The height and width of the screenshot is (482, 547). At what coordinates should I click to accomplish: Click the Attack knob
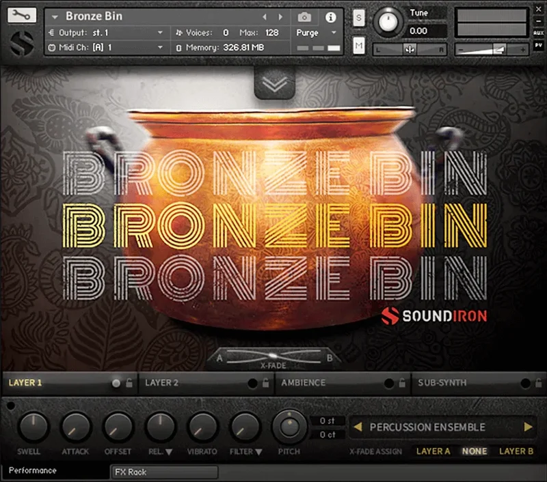click(76, 427)
